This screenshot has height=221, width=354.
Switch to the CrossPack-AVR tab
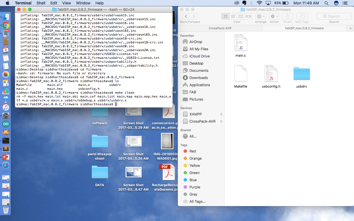pos(220,28)
